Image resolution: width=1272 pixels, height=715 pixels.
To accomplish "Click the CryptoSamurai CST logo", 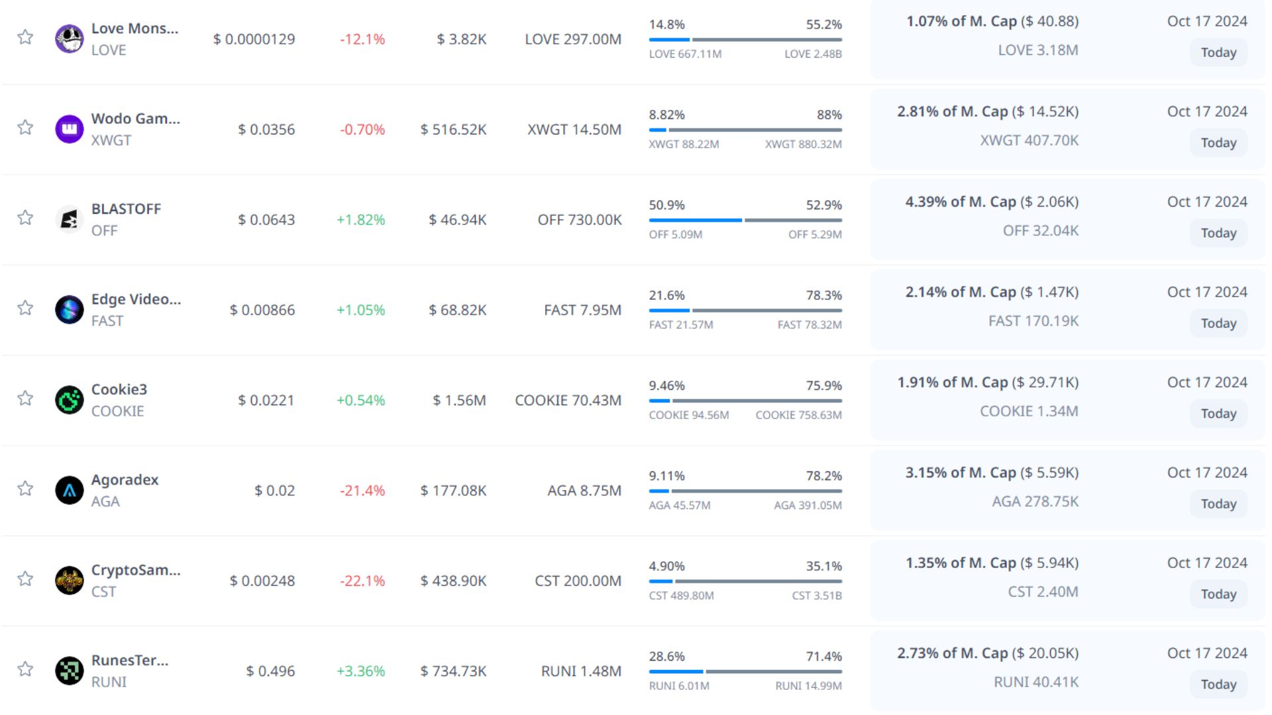I will pos(69,581).
